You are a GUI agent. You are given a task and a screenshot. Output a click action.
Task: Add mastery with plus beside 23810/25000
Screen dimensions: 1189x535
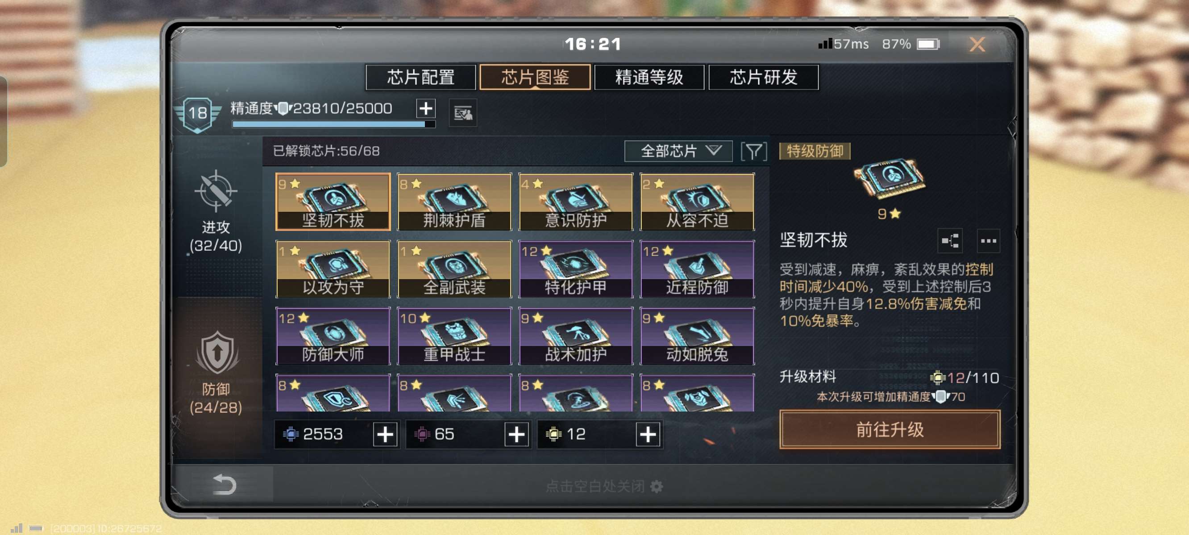coord(425,109)
